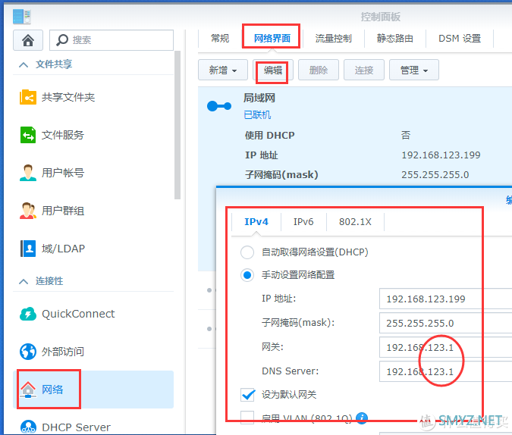Open Domain/LDAP (域/LDAP) icon
The image size is (512, 435).
pyautogui.click(x=28, y=249)
